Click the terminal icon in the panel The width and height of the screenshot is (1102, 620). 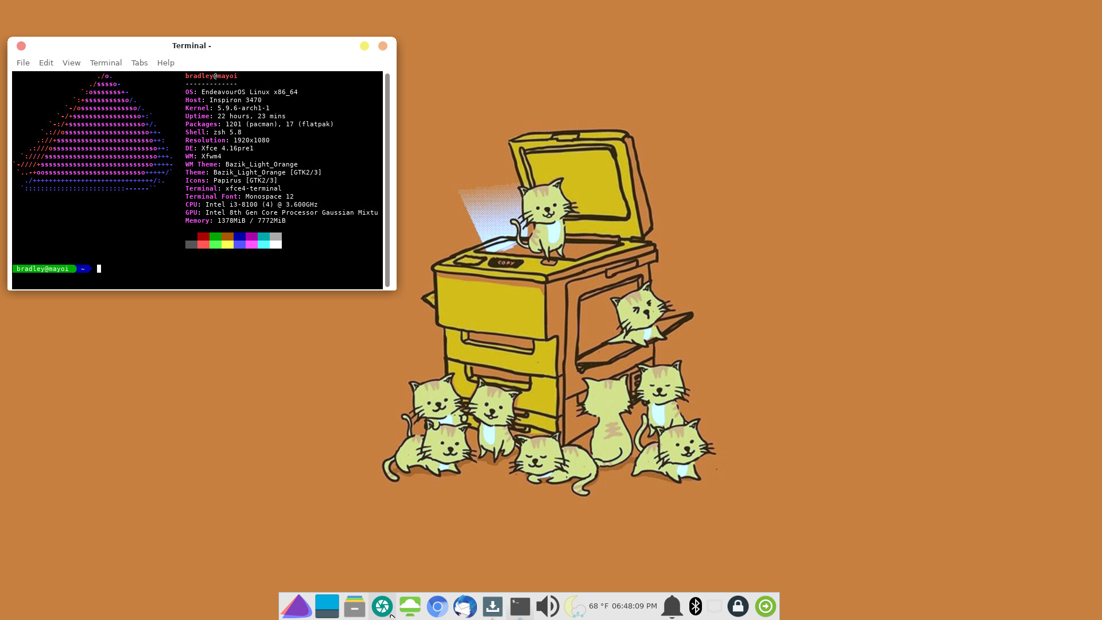520,606
